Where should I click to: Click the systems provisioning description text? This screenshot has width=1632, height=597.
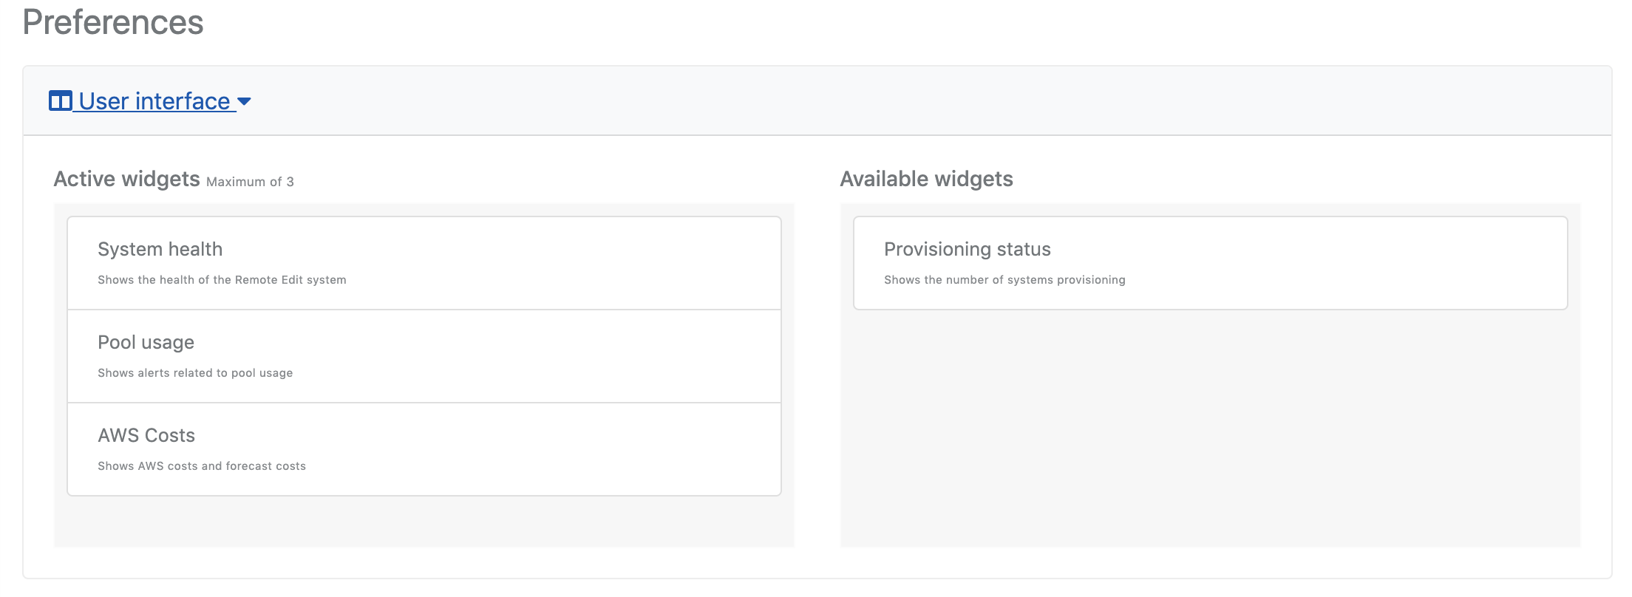tap(1004, 280)
